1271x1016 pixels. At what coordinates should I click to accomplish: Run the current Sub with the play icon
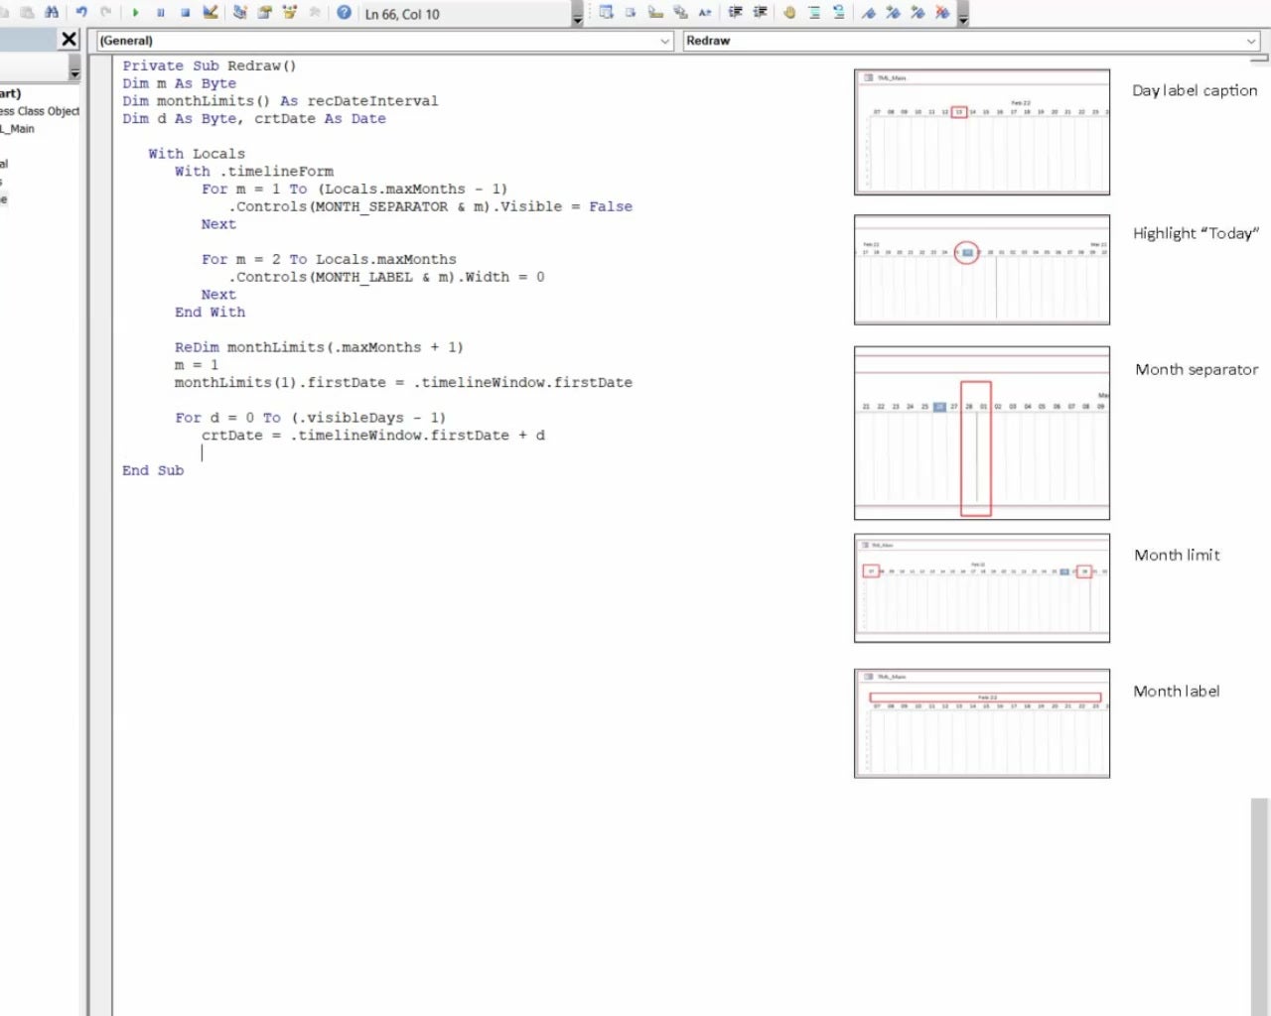136,13
